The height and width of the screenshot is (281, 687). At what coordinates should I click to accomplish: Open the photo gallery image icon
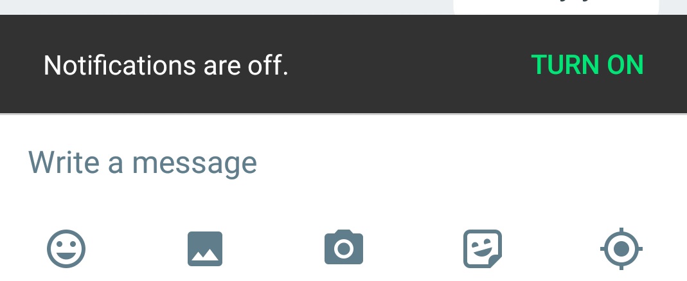coord(205,249)
